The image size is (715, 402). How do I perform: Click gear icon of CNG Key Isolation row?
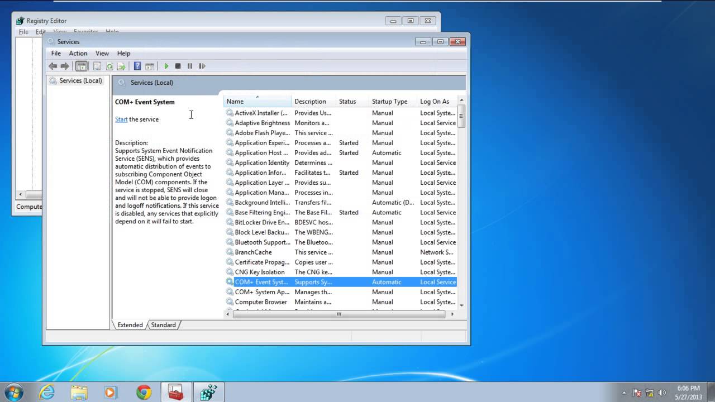coord(230,272)
